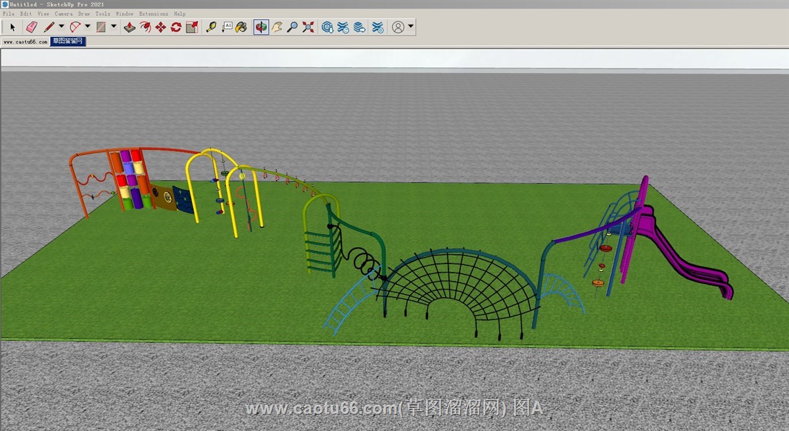The height and width of the screenshot is (431, 789).
Task: Click the SketchUp app icon in title bar
Action: (x=5, y=4)
